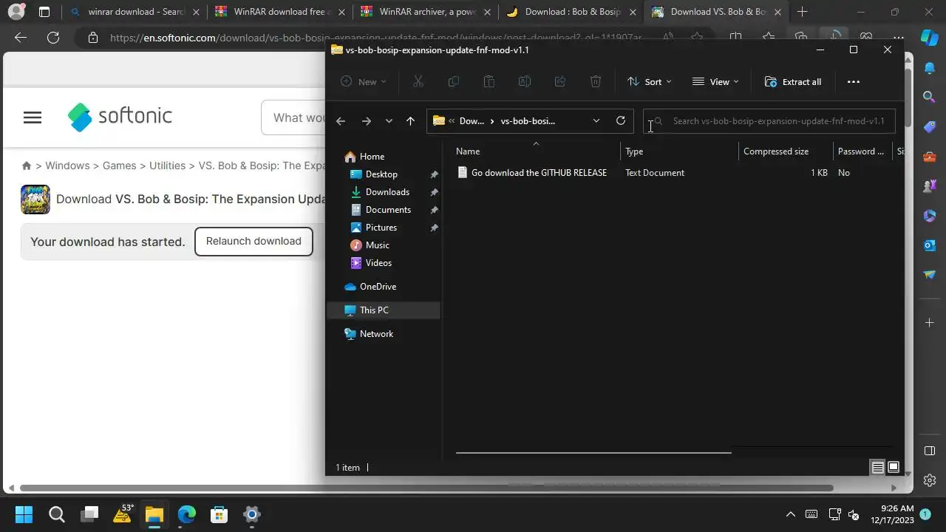This screenshot has height=532, width=946.
Task: Switch to details view layout icon
Action: point(877,468)
